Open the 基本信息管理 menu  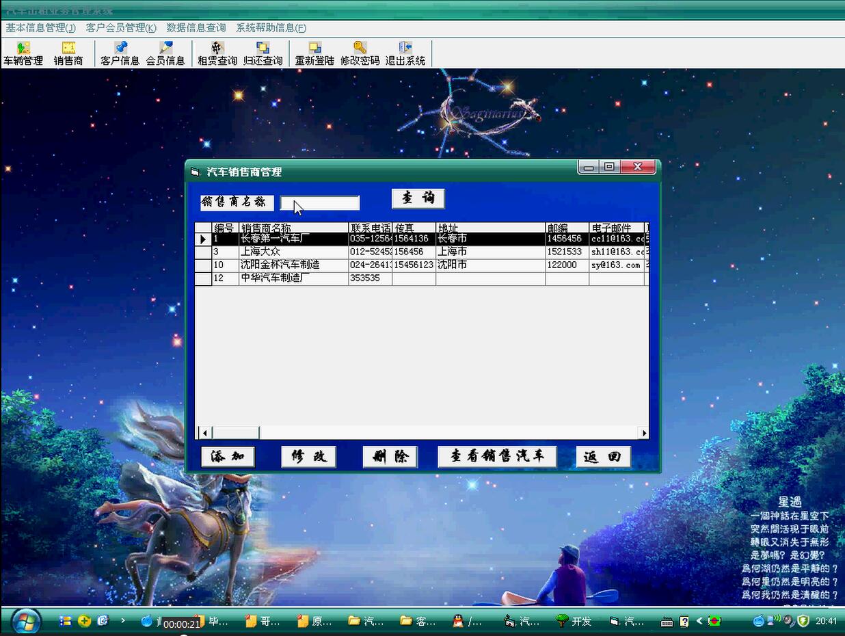[41, 28]
